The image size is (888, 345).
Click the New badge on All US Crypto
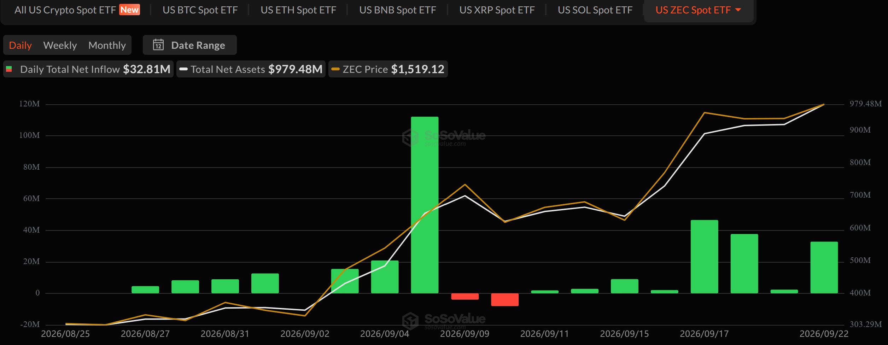coord(130,10)
